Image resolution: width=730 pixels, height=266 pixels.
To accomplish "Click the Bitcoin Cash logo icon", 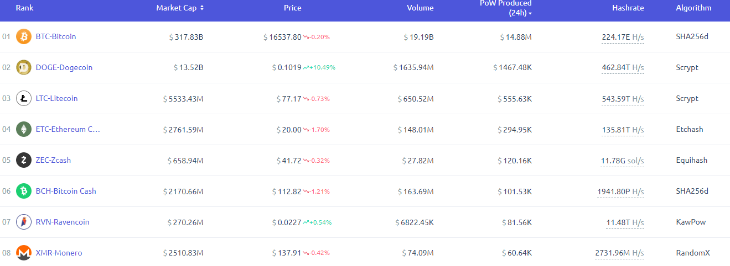I will pyautogui.click(x=24, y=191).
